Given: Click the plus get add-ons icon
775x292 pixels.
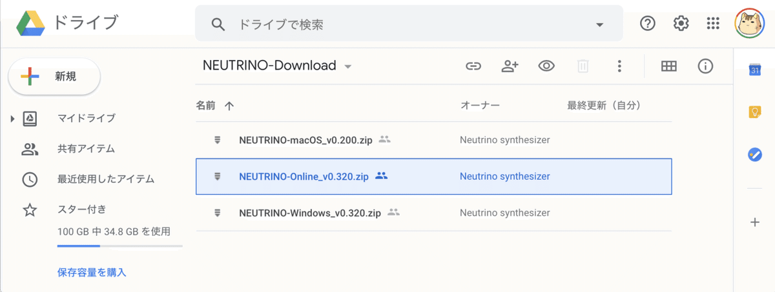Looking at the screenshot, I should point(754,222).
